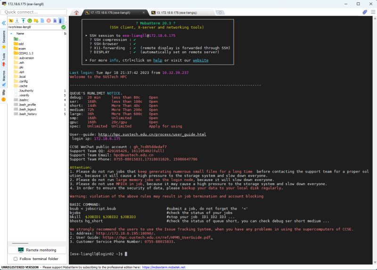This screenshot has width=377, height=270.
Task: Select the .bash_logout file
Action: [x=25, y=109]
